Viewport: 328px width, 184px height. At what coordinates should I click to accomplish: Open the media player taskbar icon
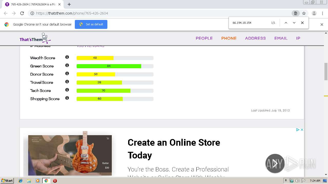38,181
